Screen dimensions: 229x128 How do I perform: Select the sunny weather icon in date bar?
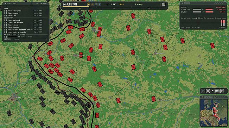click(89, 4)
